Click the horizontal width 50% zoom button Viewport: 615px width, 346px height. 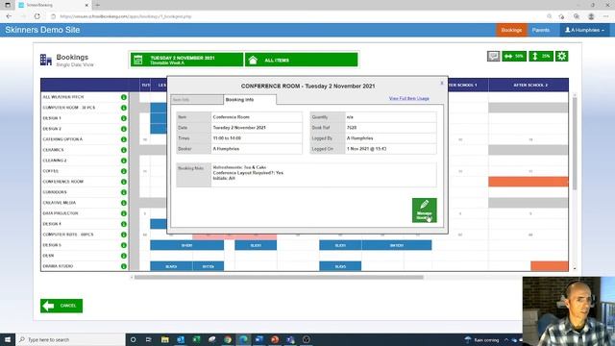coord(514,56)
